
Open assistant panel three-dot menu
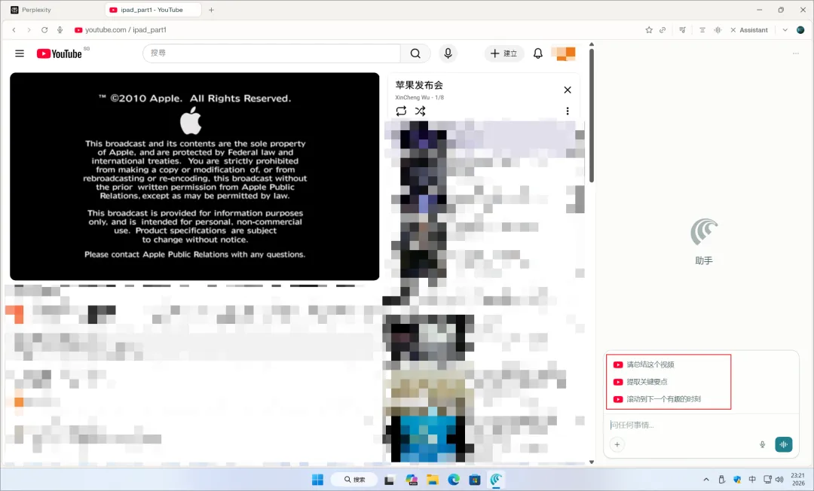[796, 53]
